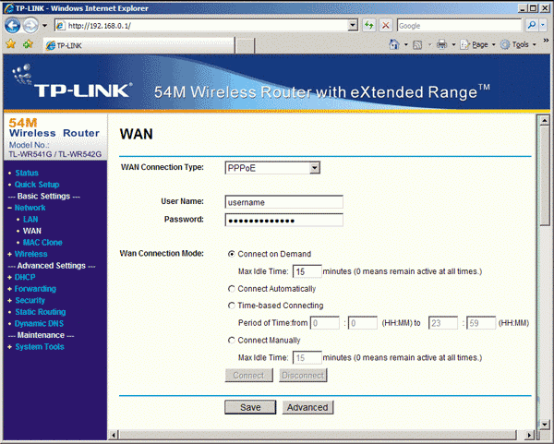Image resolution: width=554 pixels, height=444 pixels.
Task: Click the greyed Connect button
Action: pyautogui.click(x=248, y=375)
